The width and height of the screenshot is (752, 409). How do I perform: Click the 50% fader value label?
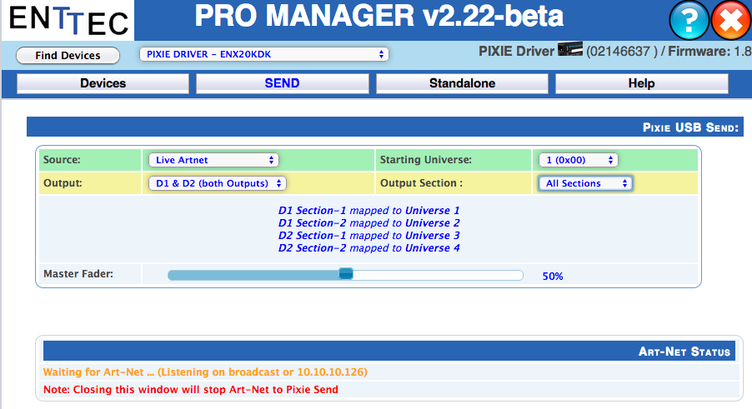pos(553,276)
